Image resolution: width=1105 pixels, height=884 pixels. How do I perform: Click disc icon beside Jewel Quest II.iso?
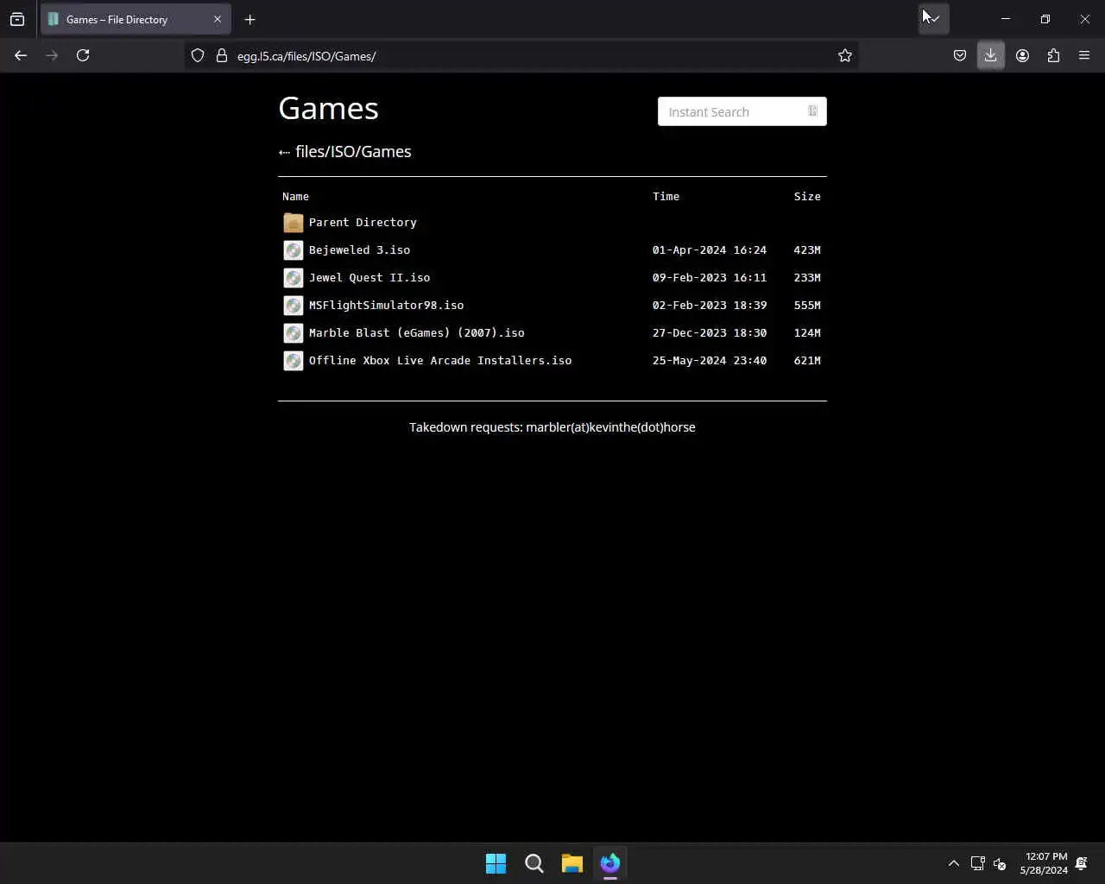click(x=294, y=278)
